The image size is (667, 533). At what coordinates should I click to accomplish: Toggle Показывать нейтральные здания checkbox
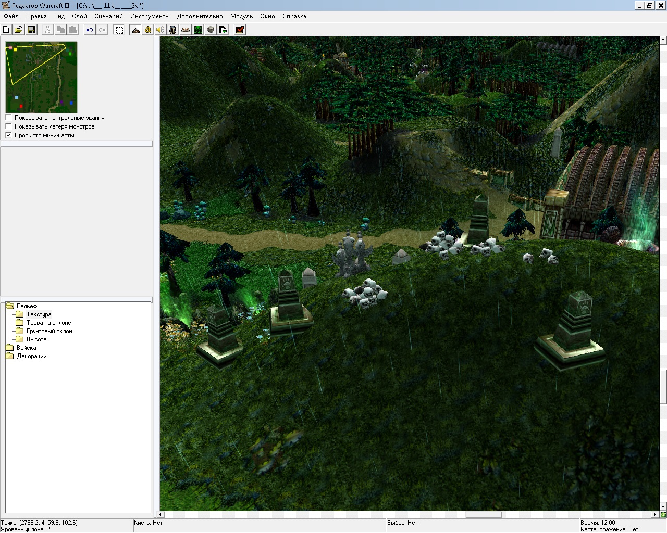pos(8,118)
